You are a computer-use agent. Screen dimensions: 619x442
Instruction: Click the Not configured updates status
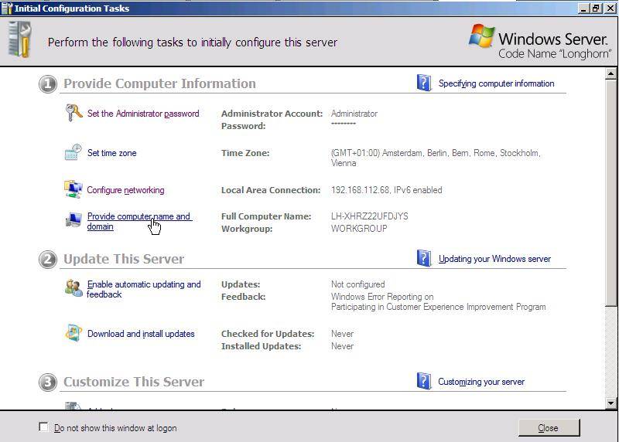(x=357, y=284)
